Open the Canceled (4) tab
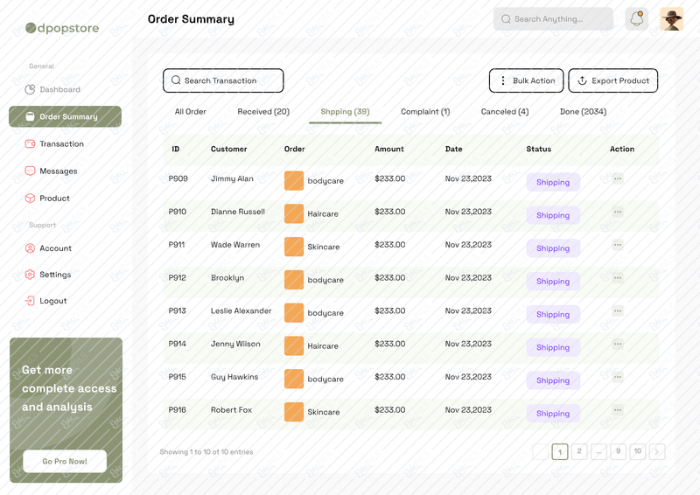The width and height of the screenshot is (700, 495). click(505, 112)
